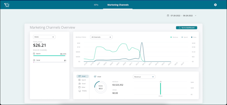227x105 pixels.
Task: Select Email in the channel list
Action: coord(83,76)
